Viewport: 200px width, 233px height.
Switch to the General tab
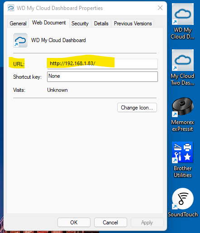click(18, 24)
